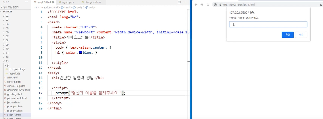Viewport: 323px width, 119px height.
Task: Cancel the prompt with 취소 button
Action: [301, 35]
